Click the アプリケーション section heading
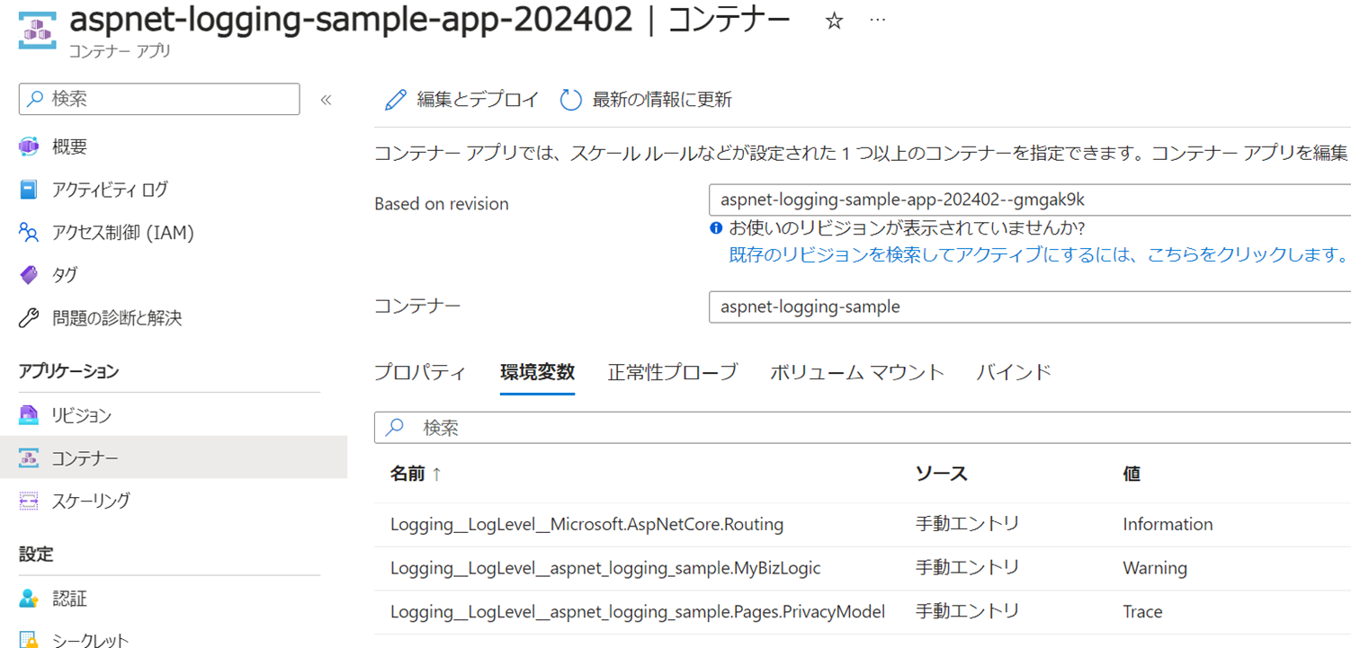Image resolution: width=1351 pixels, height=648 pixels. pyautogui.click(x=68, y=371)
